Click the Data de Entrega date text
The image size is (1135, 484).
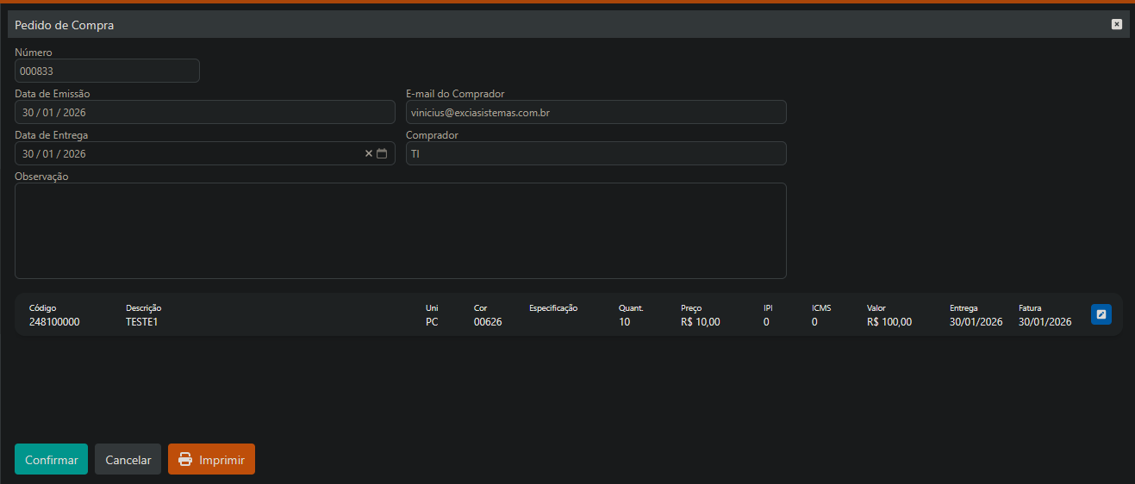(54, 153)
